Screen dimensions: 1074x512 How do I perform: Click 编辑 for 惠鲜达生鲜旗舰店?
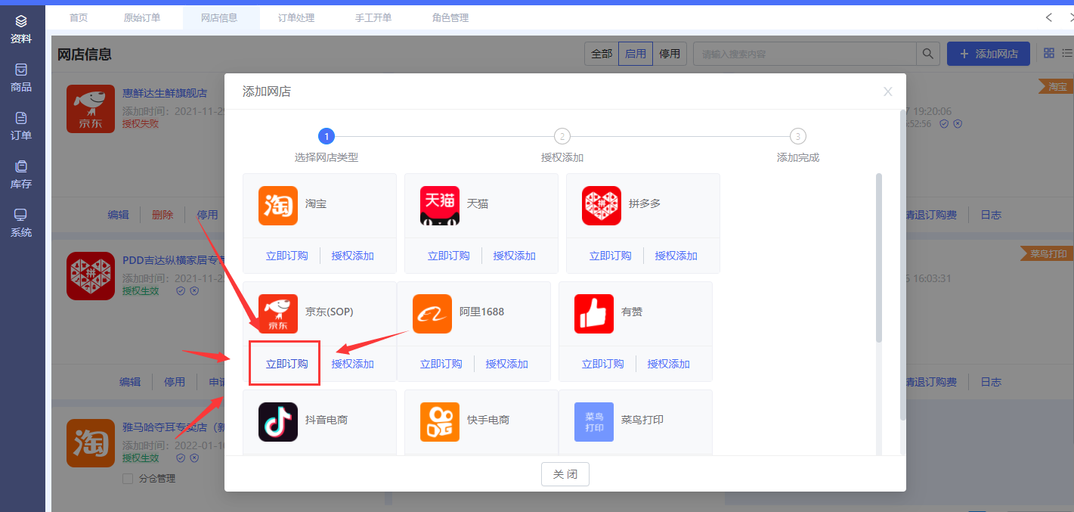click(x=118, y=215)
